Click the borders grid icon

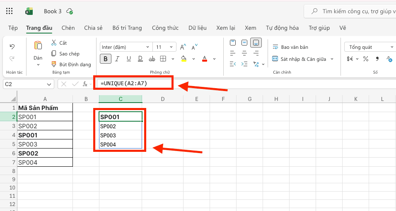click(163, 59)
